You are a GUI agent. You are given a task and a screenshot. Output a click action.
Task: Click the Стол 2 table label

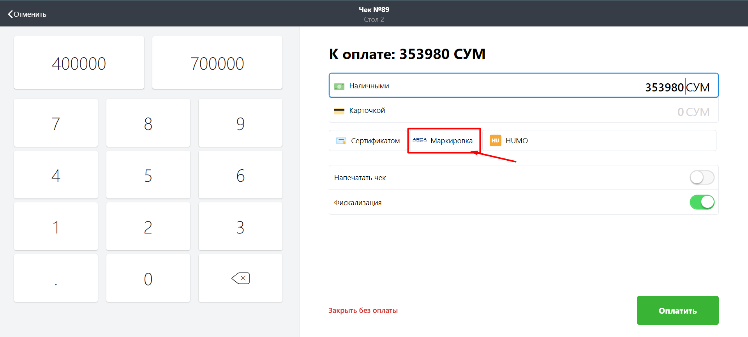(x=374, y=19)
